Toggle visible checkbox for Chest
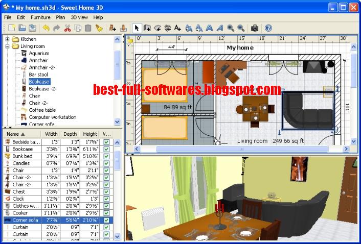Viewport: 361px width, 244px height. point(106,191)
